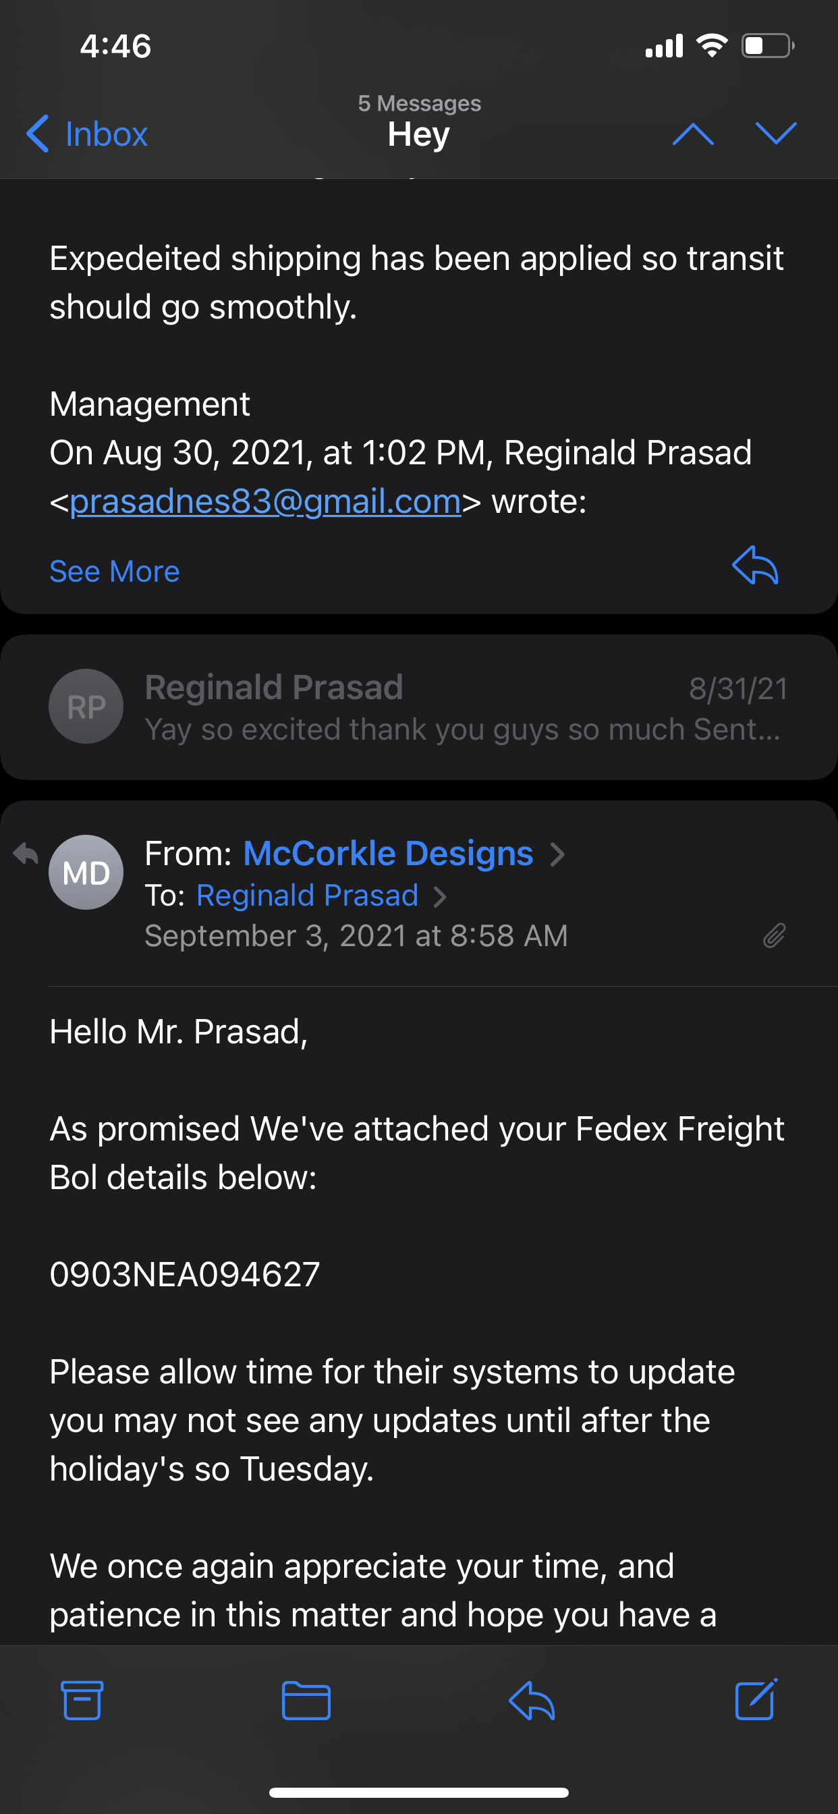Show recipient details chevron next to Reginald Prasad
Image resolution: width=838 pixels, height=1814 pixels.
[x=440, y=896]
